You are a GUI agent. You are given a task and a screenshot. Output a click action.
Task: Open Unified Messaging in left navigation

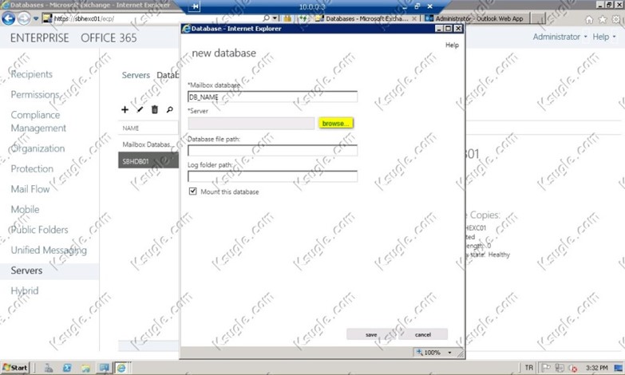coord(49,250)
